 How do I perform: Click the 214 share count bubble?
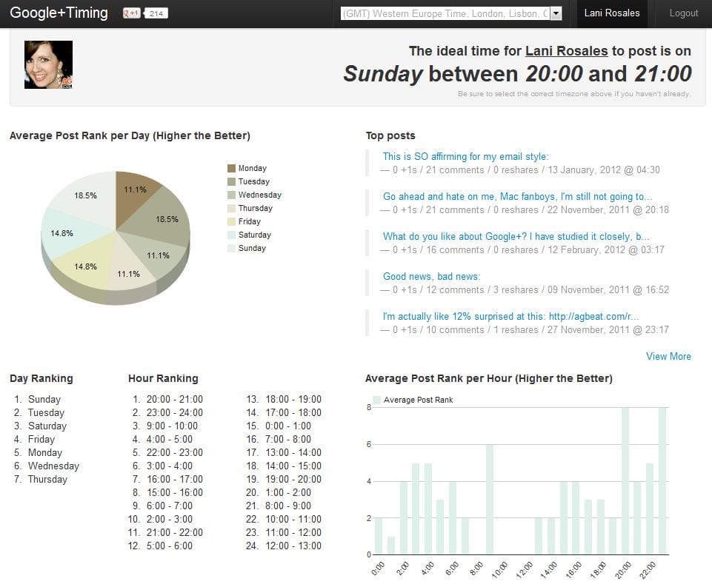156,13
